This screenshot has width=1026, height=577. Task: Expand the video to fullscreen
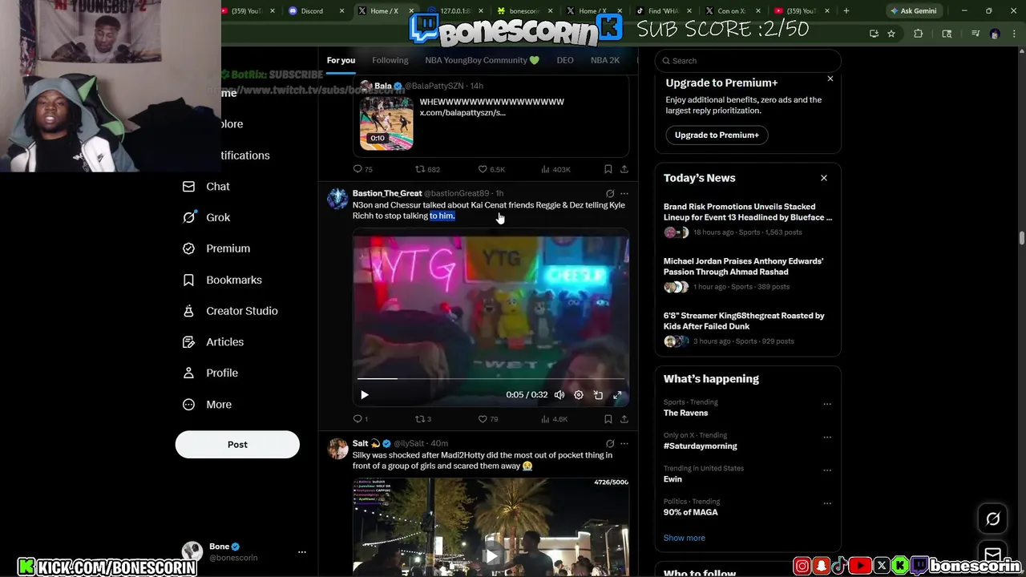pyautogui.click(x=617, y=395)
